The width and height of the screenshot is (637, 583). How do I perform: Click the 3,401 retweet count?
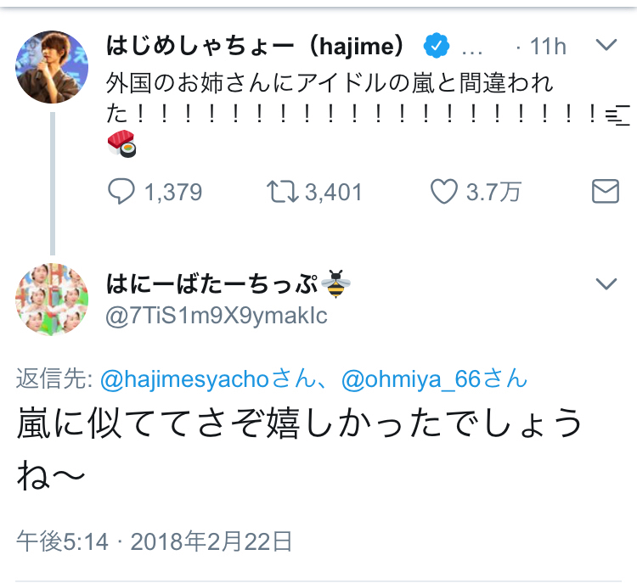coord(333,192)
